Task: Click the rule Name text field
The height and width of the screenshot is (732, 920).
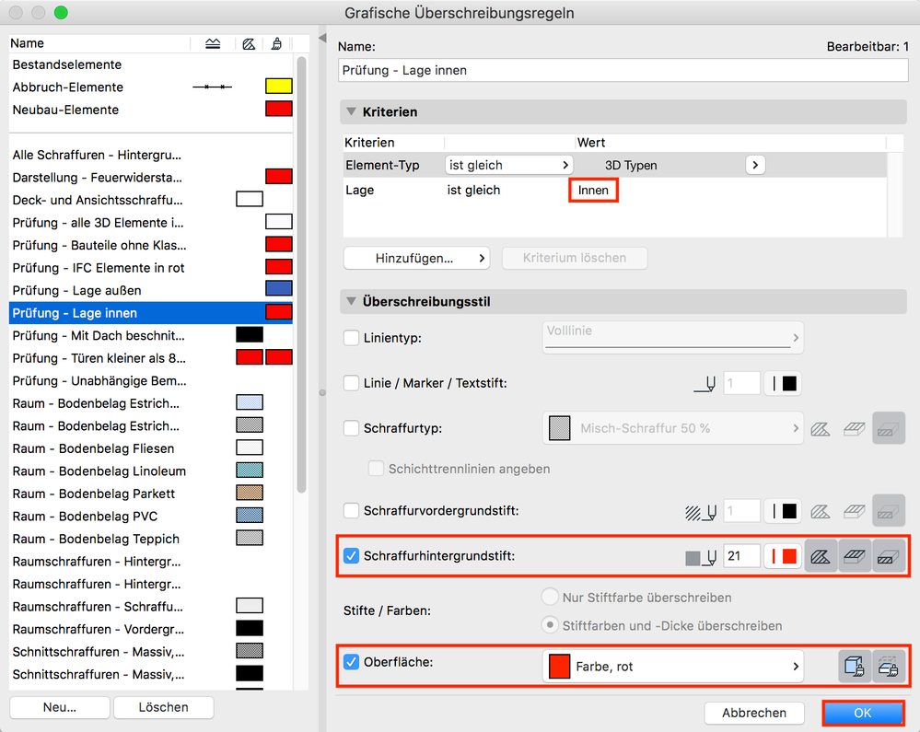Action: coord(623,70)
